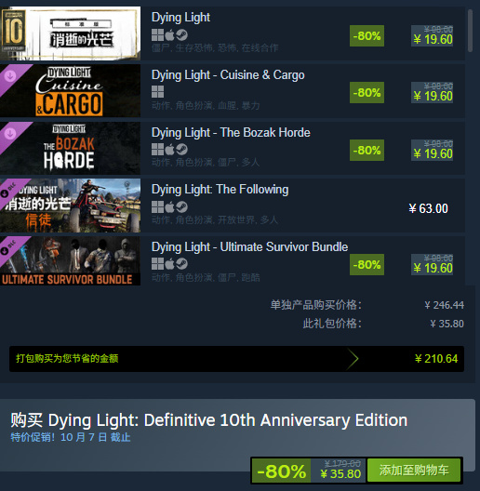This screenshot has height=491, width=480.
Task: Click the -80% discount badge for Dying Light
Action: [x=367, y=35]
